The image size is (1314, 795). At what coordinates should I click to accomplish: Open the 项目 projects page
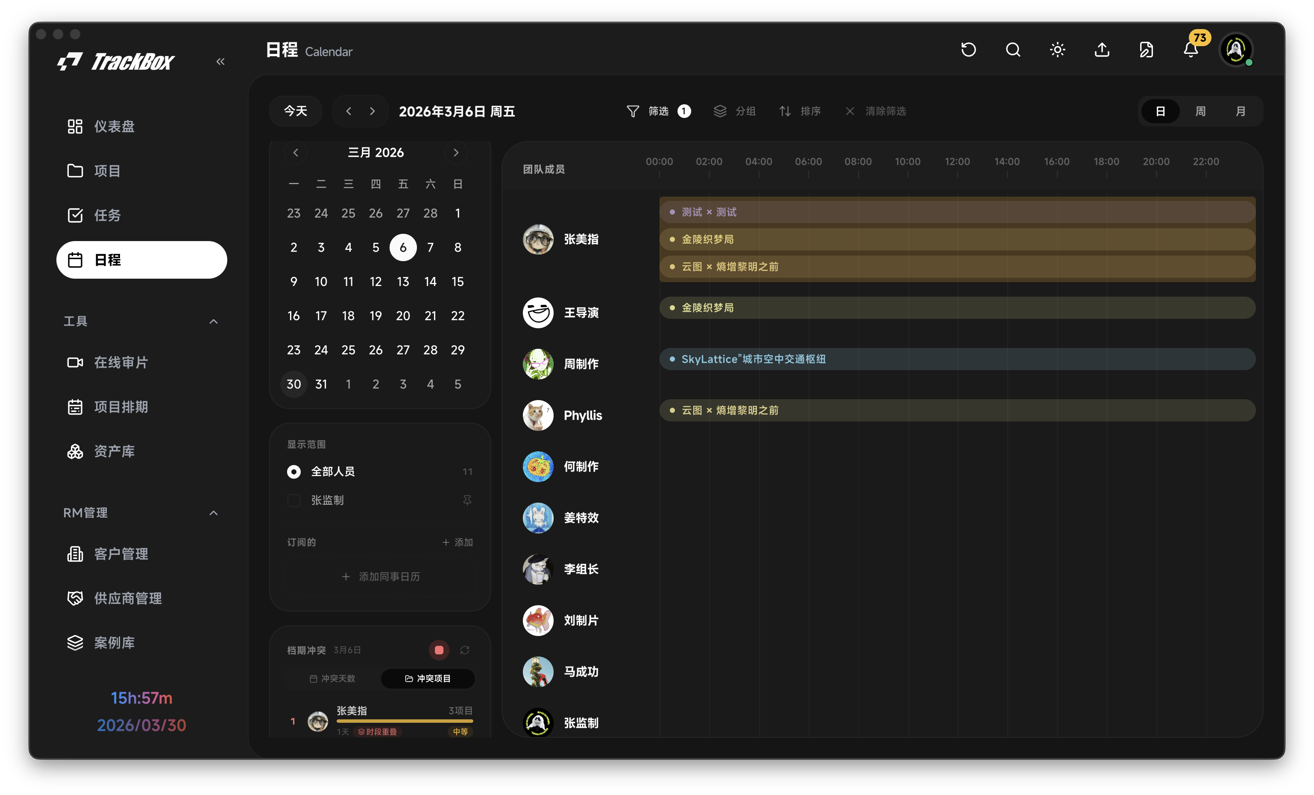(141, 171)
